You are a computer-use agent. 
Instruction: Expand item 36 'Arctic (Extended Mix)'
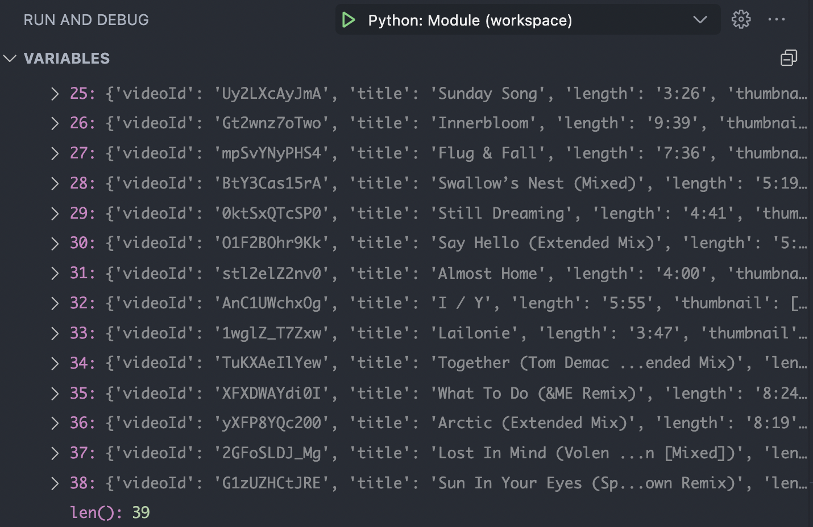coord(55,423)
